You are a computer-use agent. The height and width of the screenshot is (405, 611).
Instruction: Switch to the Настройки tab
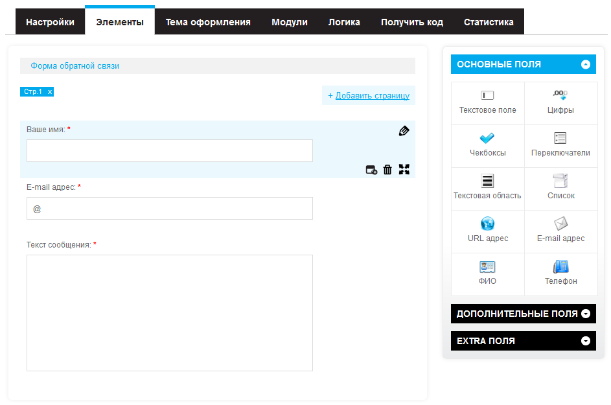(50, 22)
